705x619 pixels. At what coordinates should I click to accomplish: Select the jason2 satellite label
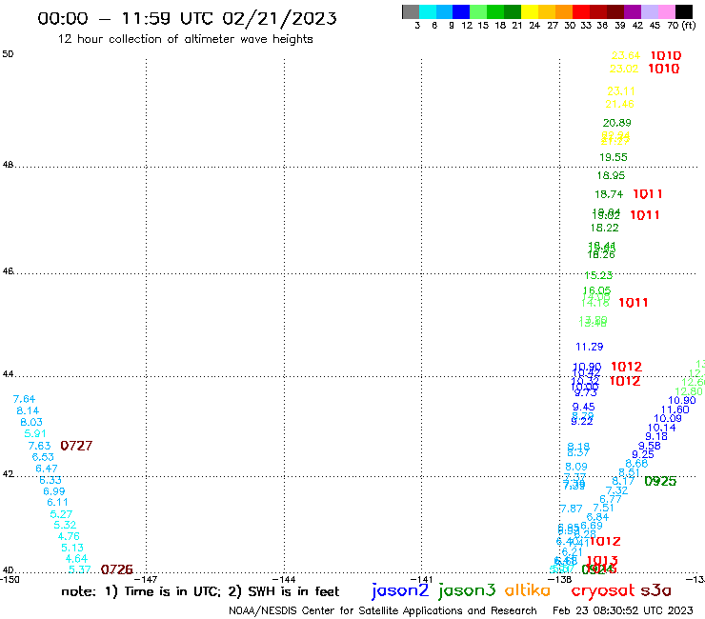(x=400, y=590)
